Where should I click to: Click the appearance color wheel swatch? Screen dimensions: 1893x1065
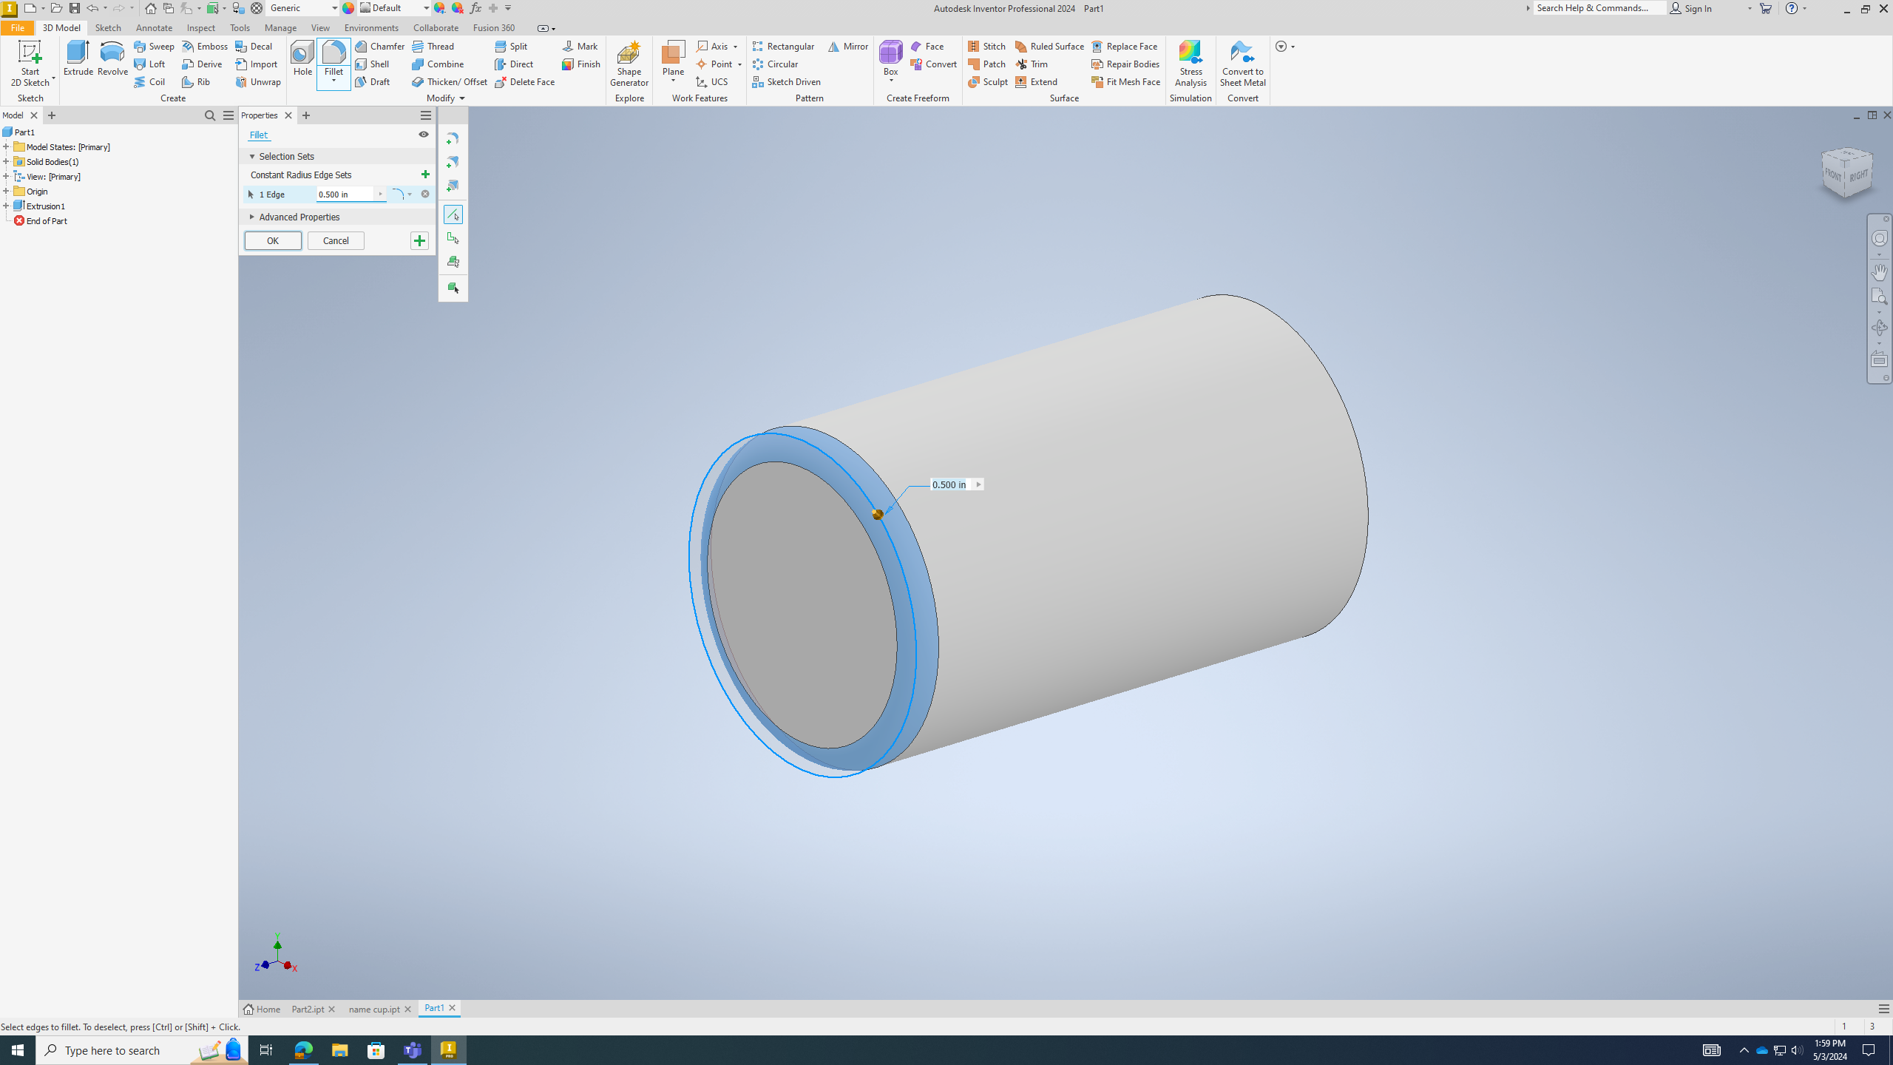tap(348, 8)
